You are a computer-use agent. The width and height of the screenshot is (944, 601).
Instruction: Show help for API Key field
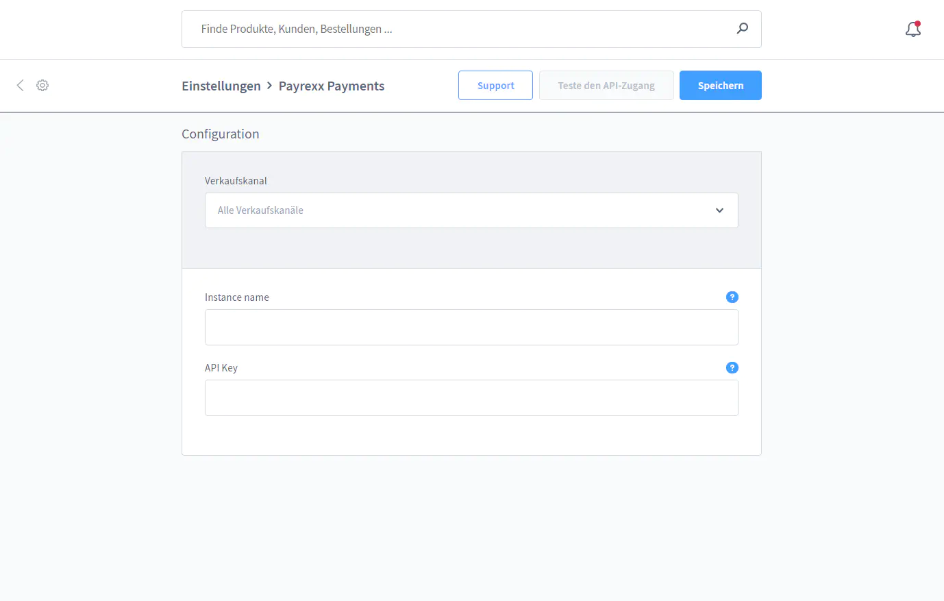[x=732, y=367]
